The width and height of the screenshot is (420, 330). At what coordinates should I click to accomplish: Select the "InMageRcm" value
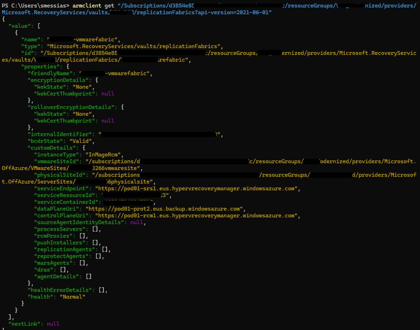(x=103, y=155)
